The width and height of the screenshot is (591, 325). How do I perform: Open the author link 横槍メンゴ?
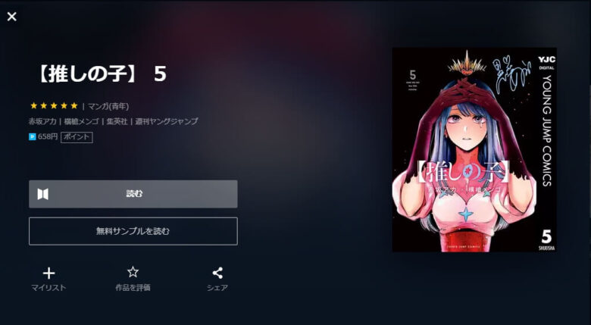[x=81, y=121]
